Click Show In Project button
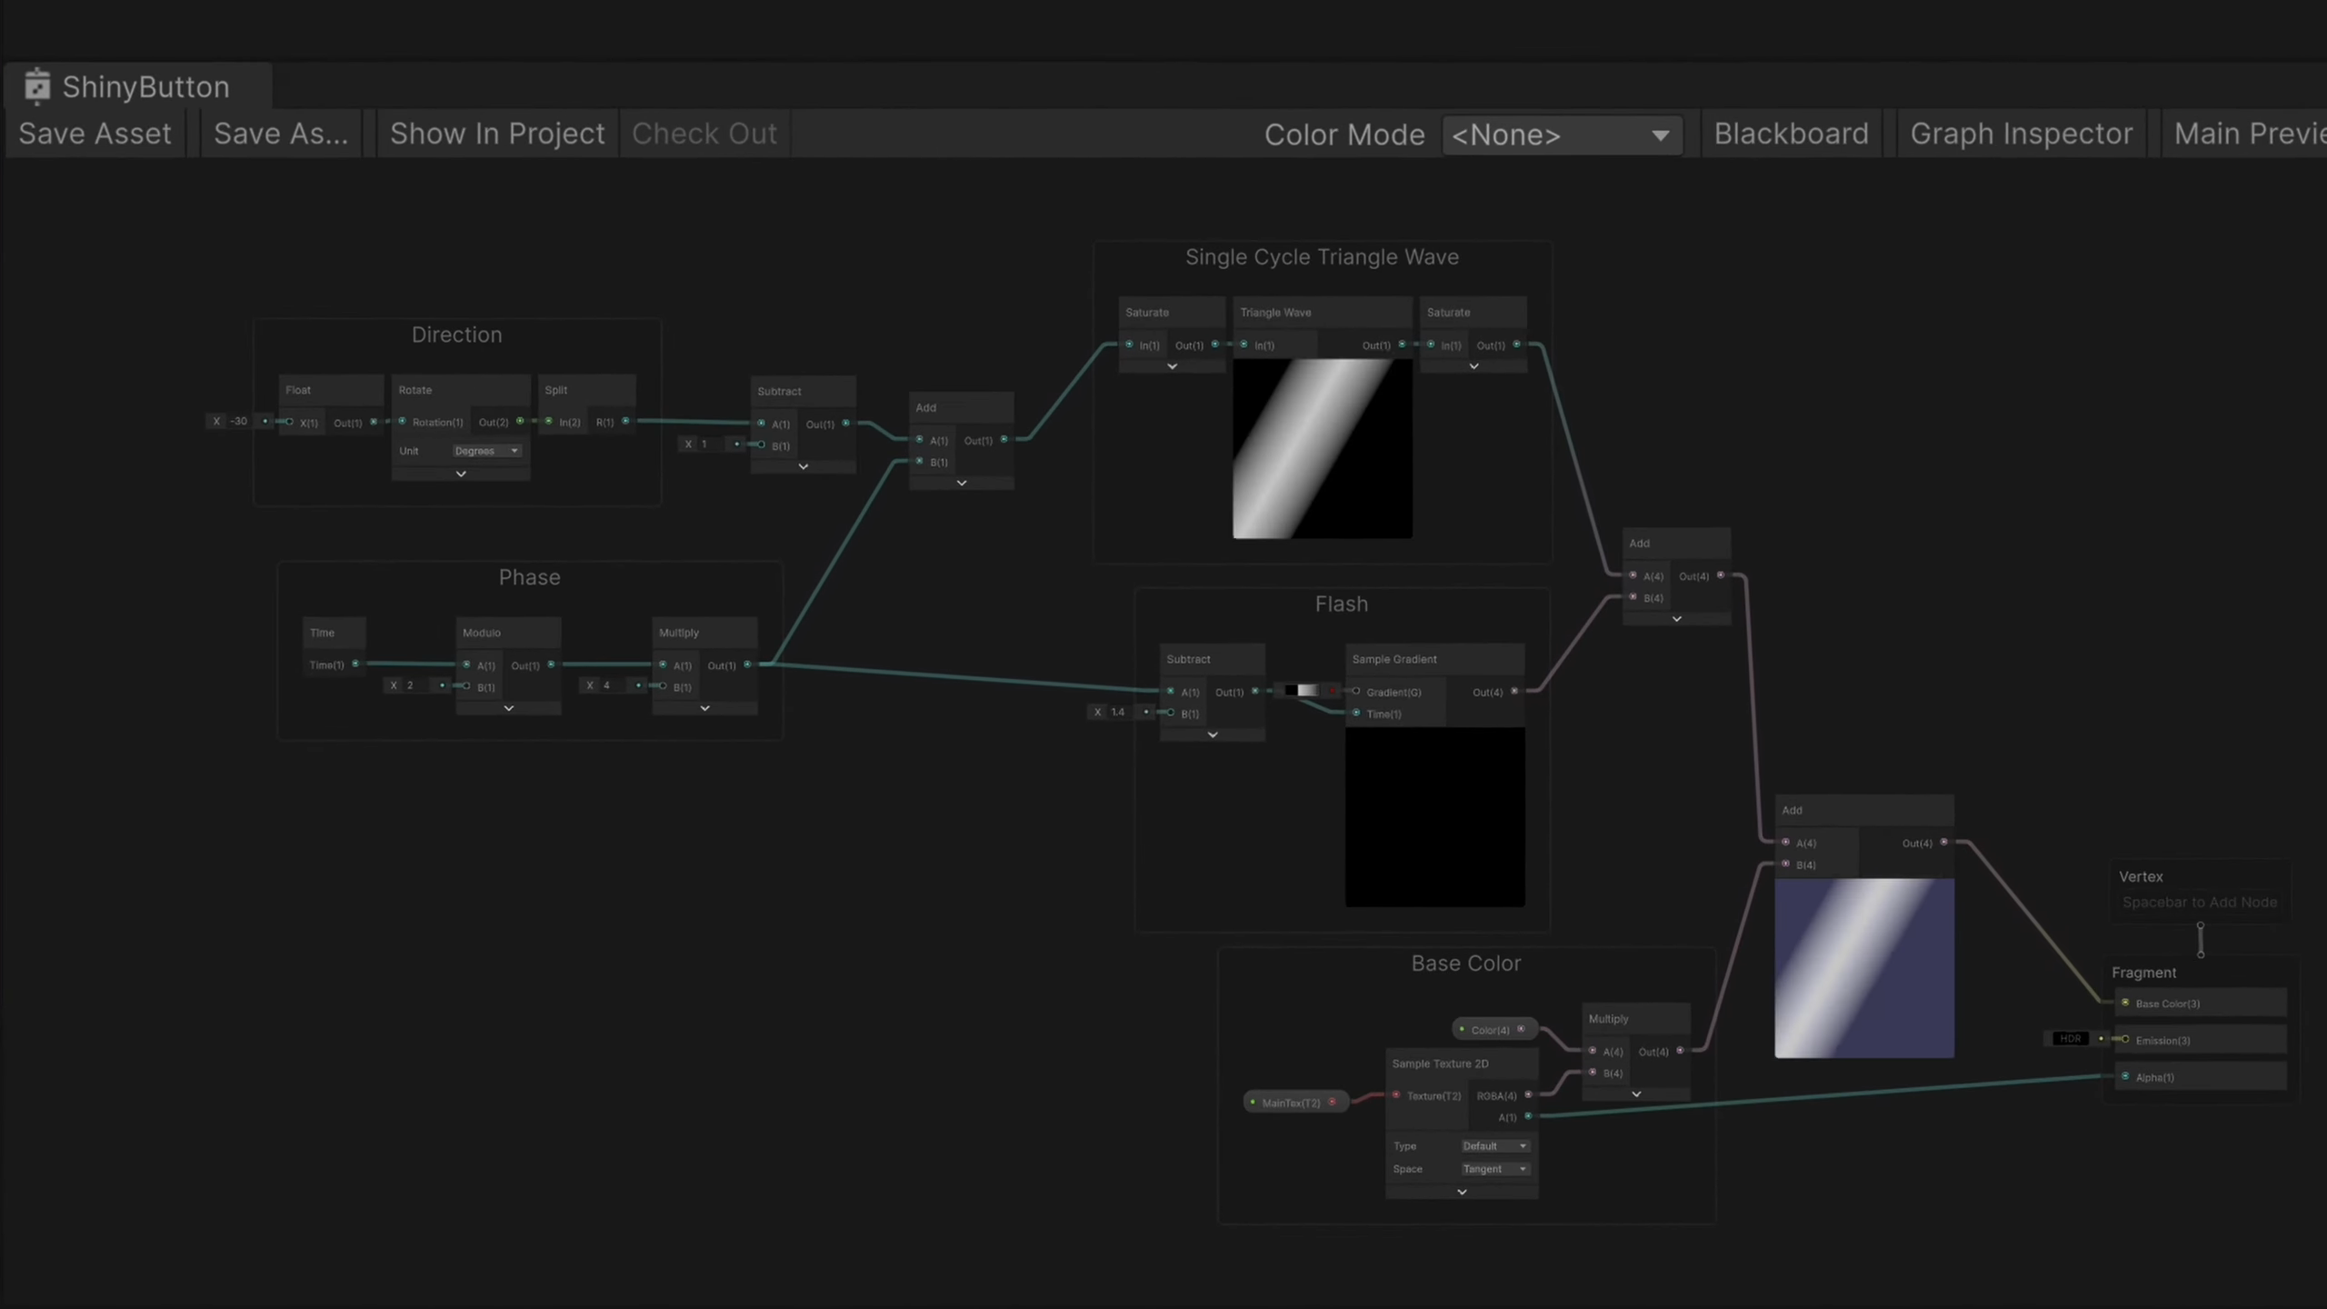This screenshot has width=2327, height=1309. 497,134
